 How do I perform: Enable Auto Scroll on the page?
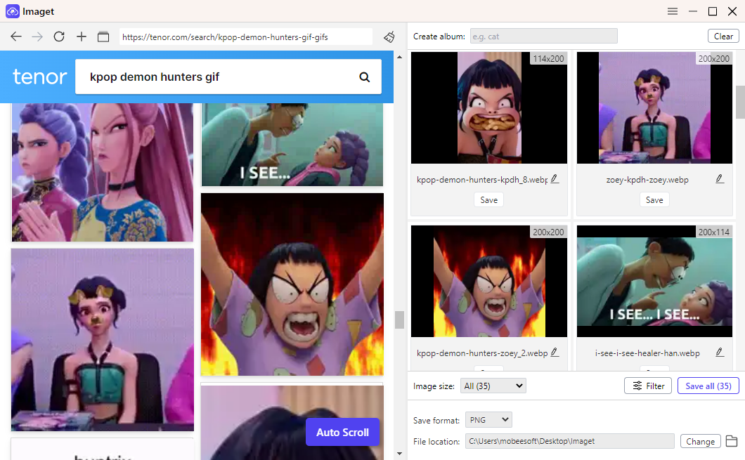click(x=342, y=433)
